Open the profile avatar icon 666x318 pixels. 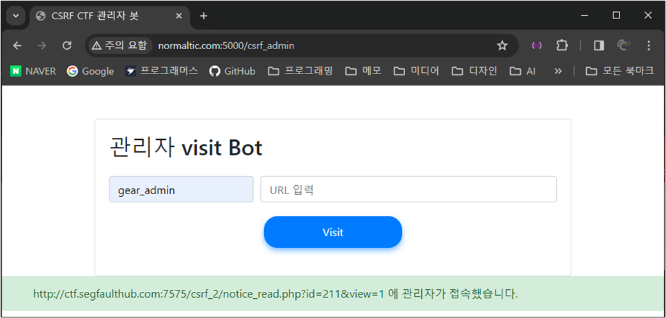coord(624,46)
